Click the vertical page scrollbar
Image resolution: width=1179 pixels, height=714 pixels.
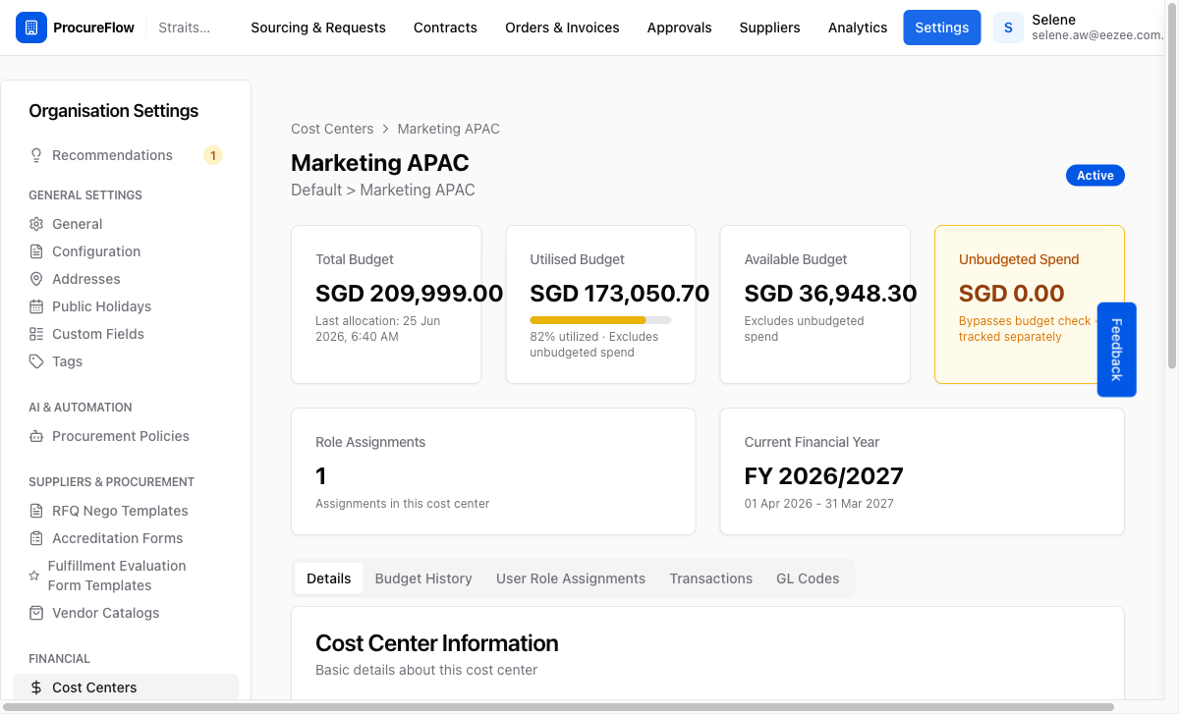1171,185
